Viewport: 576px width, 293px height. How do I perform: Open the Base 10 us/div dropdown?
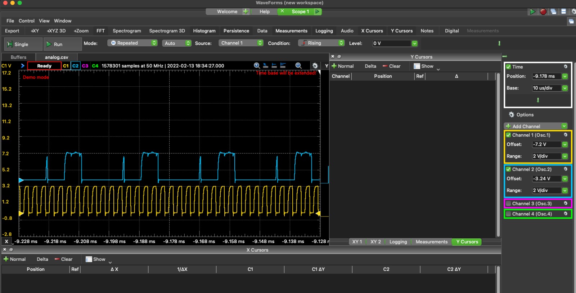(x=565, y=88)
